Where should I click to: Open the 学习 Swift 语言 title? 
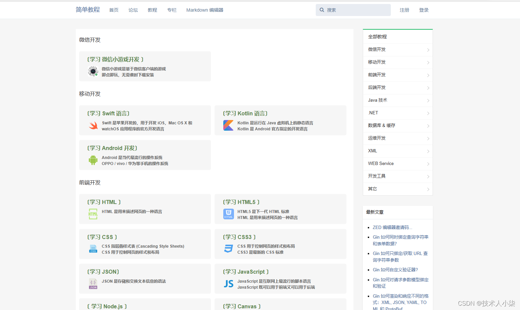coord(108,113)
